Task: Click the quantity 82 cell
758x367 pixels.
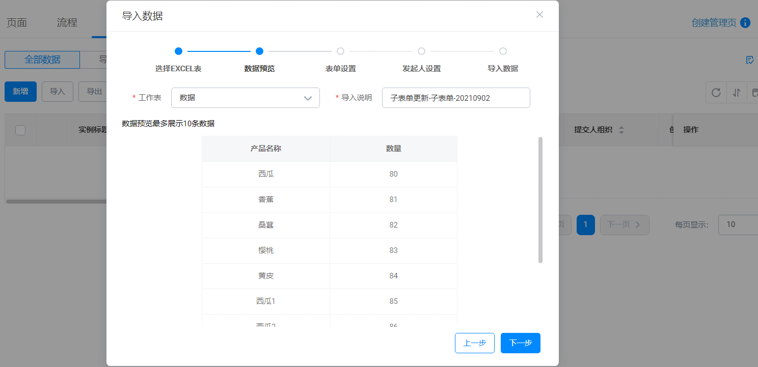Action: pos(393,225)
